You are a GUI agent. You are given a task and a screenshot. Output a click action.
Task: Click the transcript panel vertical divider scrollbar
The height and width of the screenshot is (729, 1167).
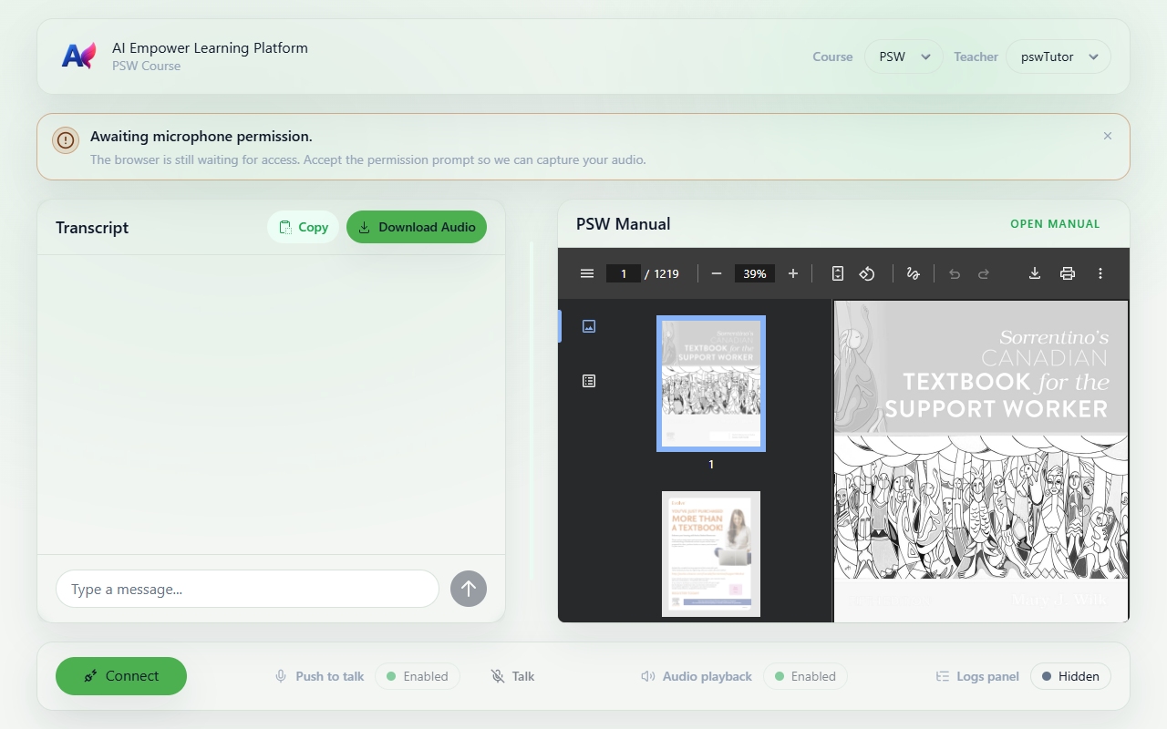(x=531, y=410)
